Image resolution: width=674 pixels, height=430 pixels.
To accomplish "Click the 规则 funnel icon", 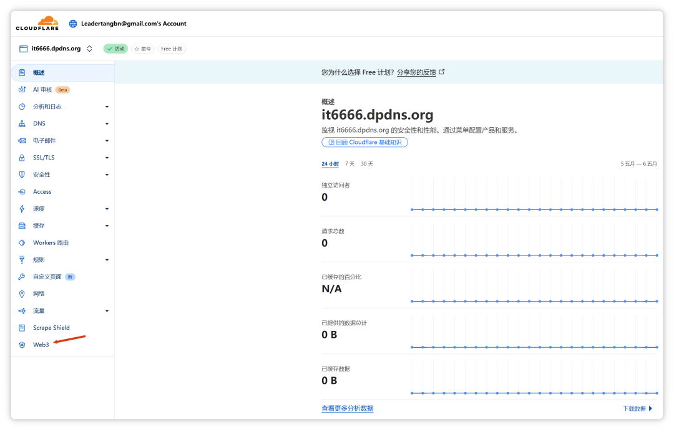I will point(22,260).
